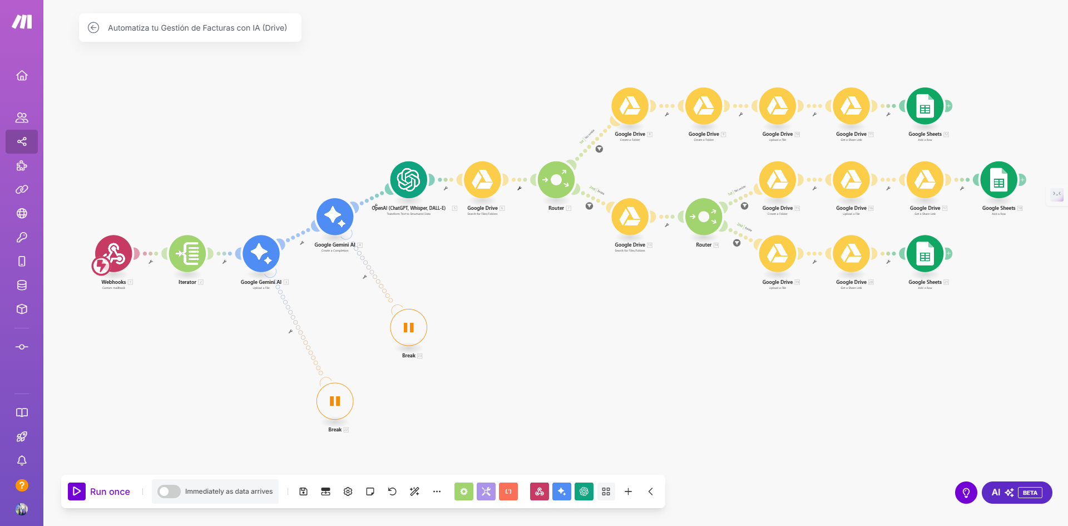The width and height of the screenshot is (1068, 526).
Task: Open Data stores database icon in sidebar
Action: tap(22, 285)
